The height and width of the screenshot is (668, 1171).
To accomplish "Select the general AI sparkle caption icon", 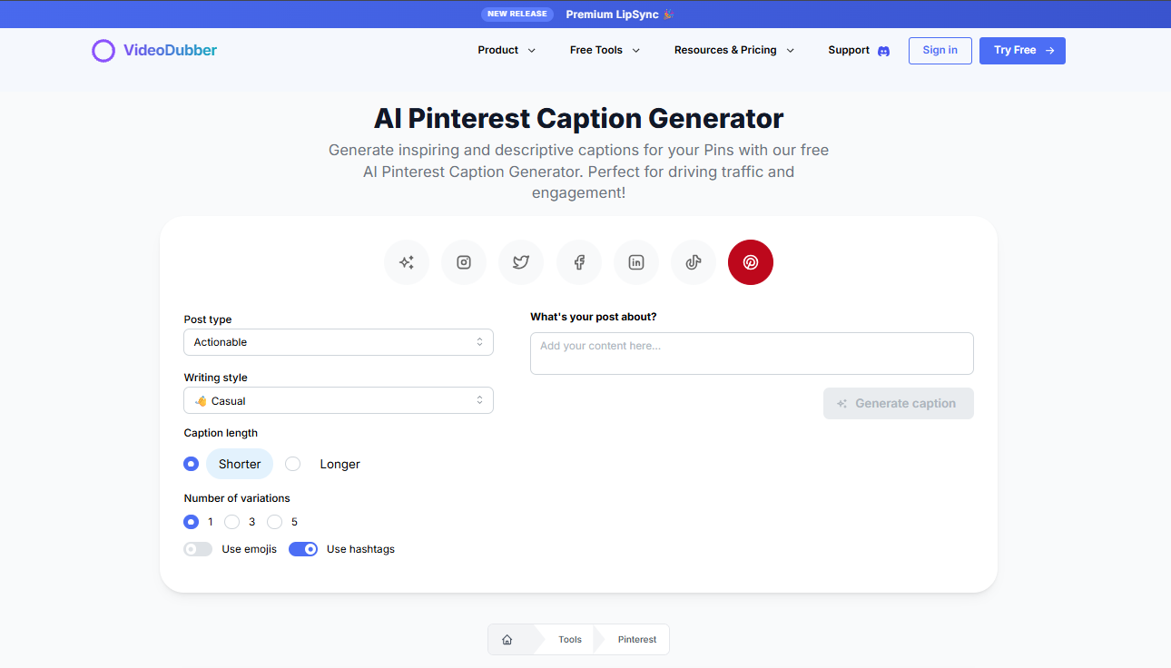I will coord(407,262).
